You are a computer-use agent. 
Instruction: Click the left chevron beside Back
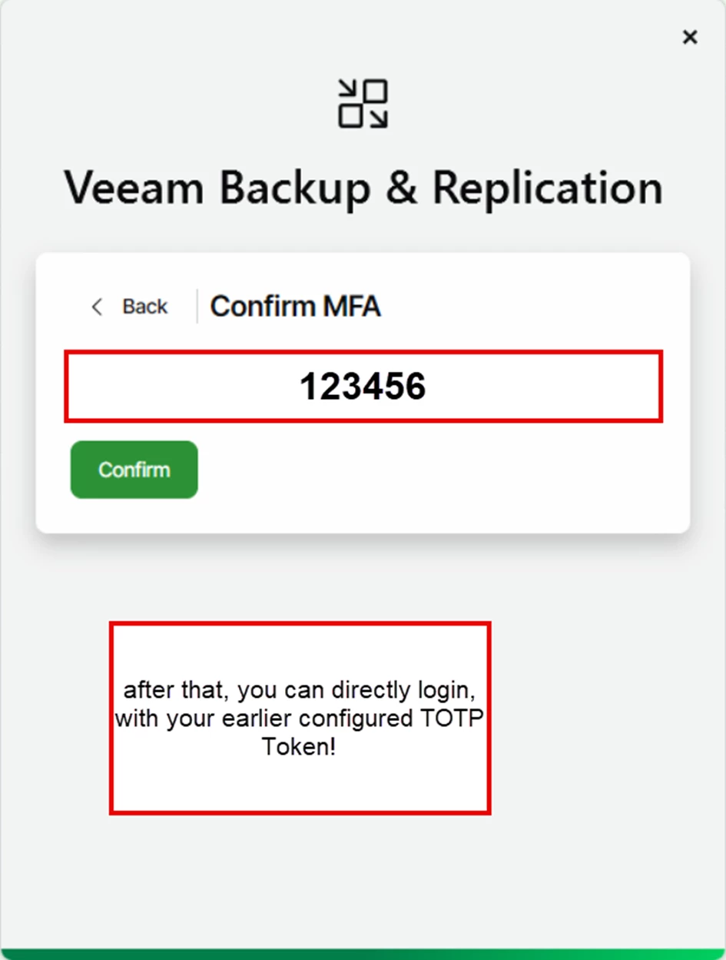coord(97,307)
